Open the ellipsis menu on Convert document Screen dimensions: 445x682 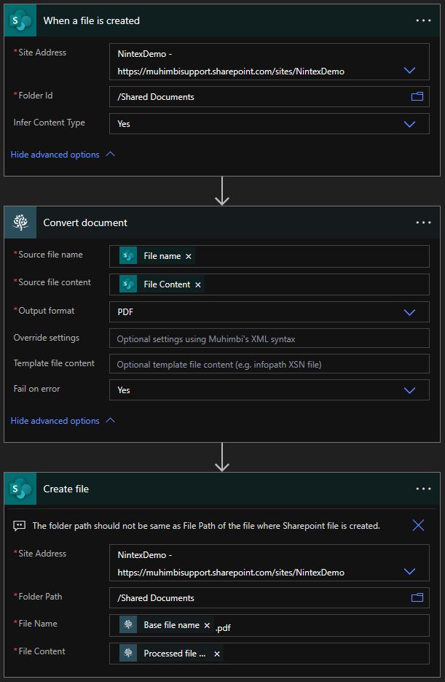point(423,222)
